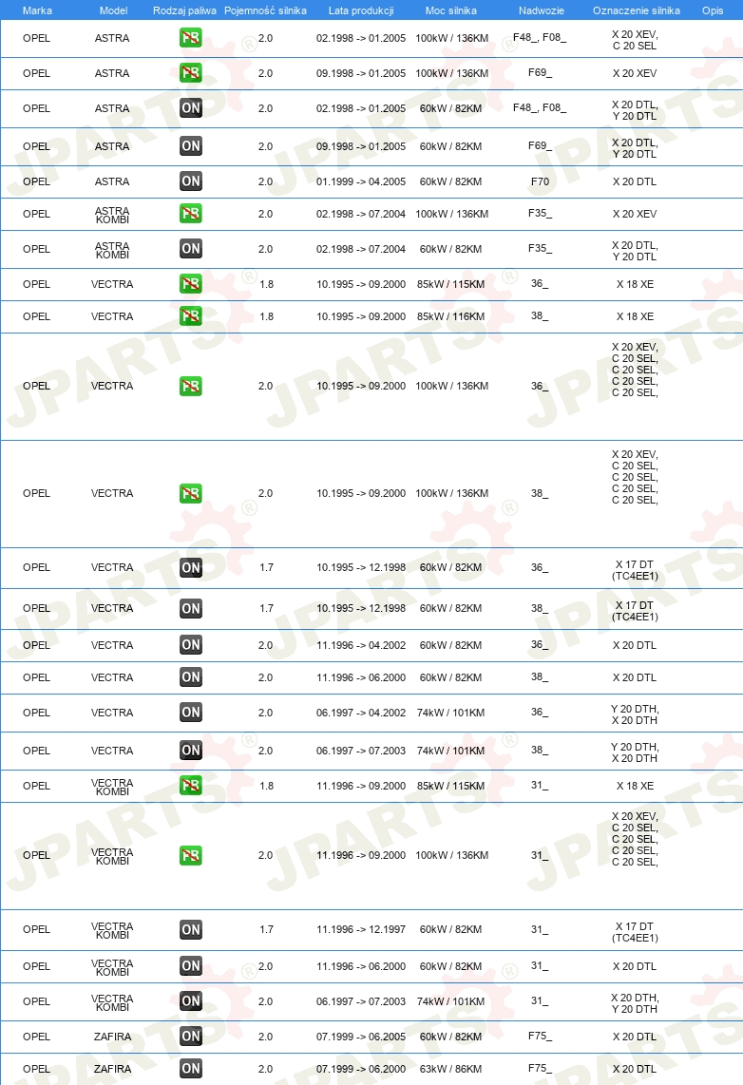
Task: Select the date range 06.1997 -> 04.2002
Action: [x=361, y=712]
